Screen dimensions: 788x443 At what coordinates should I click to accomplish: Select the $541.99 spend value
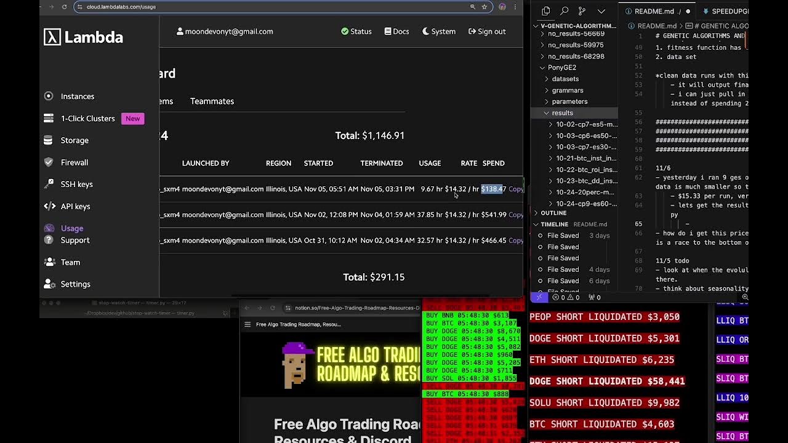click(x=494, y=215)
